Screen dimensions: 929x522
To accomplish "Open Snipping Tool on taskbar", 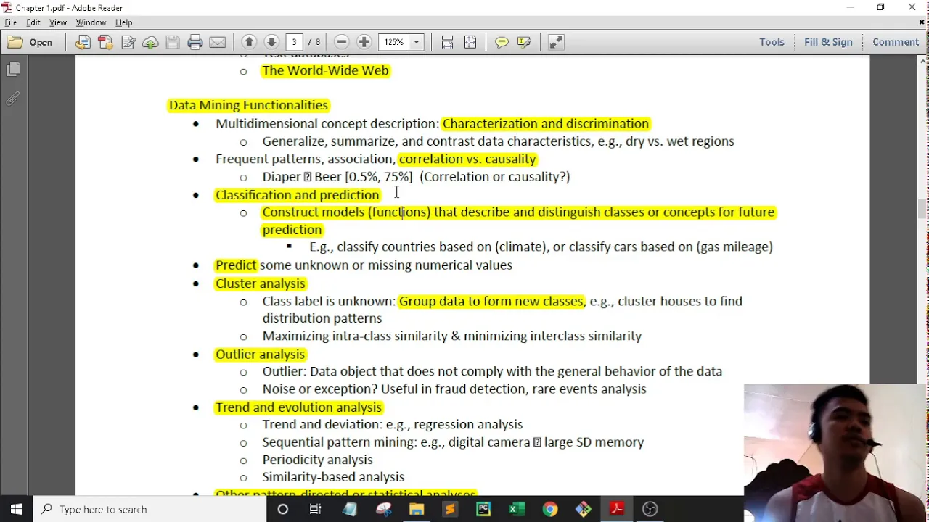I will pos(383,509).
